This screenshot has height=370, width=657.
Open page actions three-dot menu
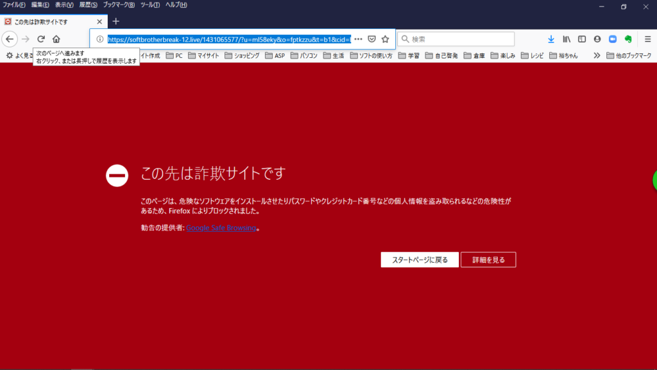point(358,39)
